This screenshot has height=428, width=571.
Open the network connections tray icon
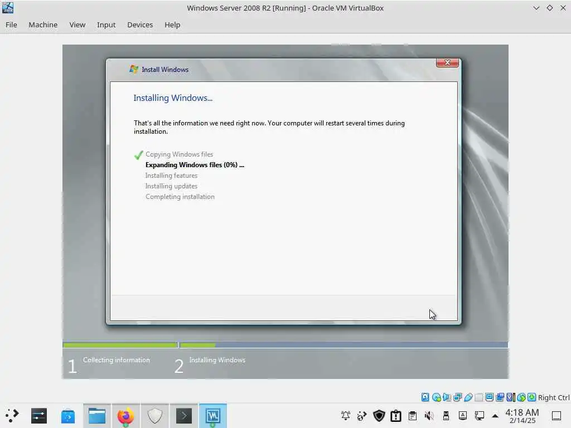coord(480,416)
